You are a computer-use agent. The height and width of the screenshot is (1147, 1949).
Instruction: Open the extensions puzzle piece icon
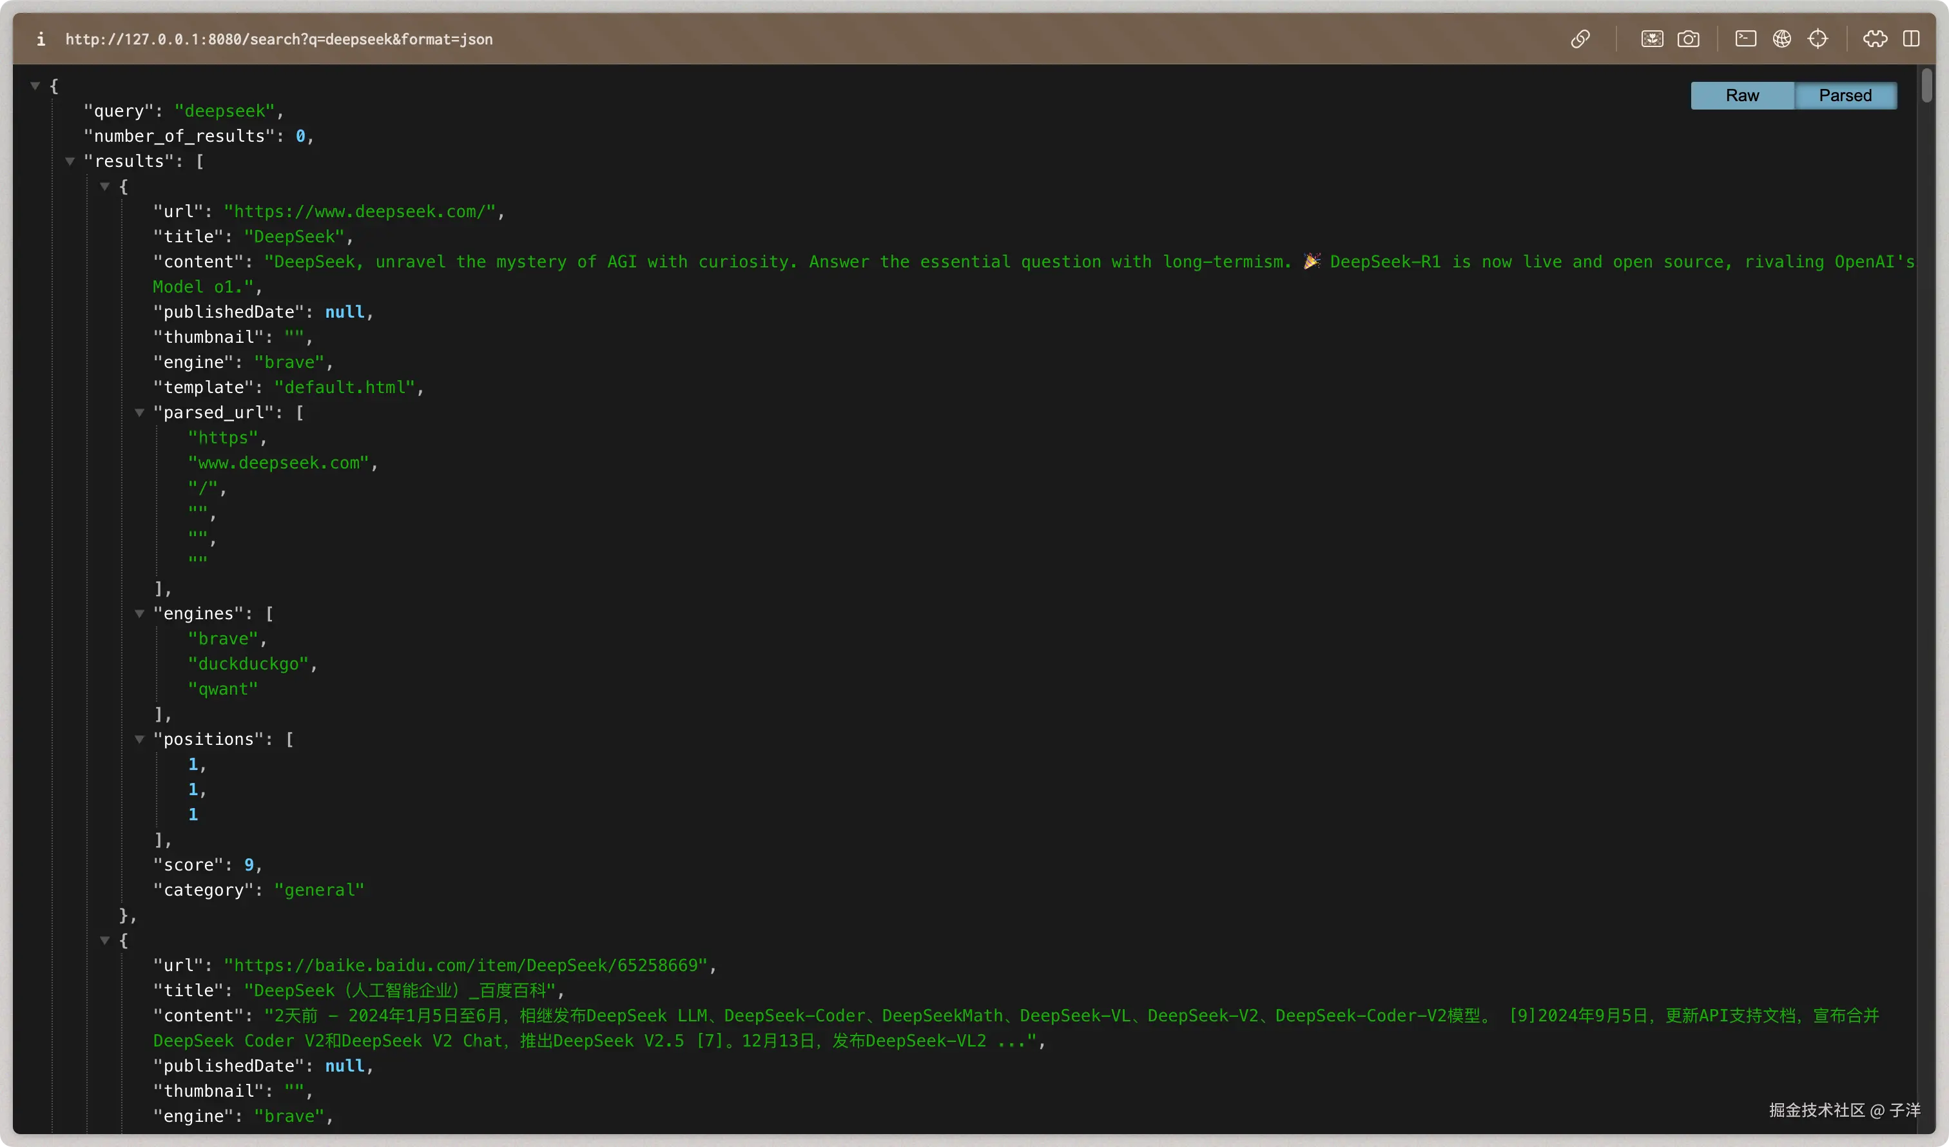pos(1875,39)
